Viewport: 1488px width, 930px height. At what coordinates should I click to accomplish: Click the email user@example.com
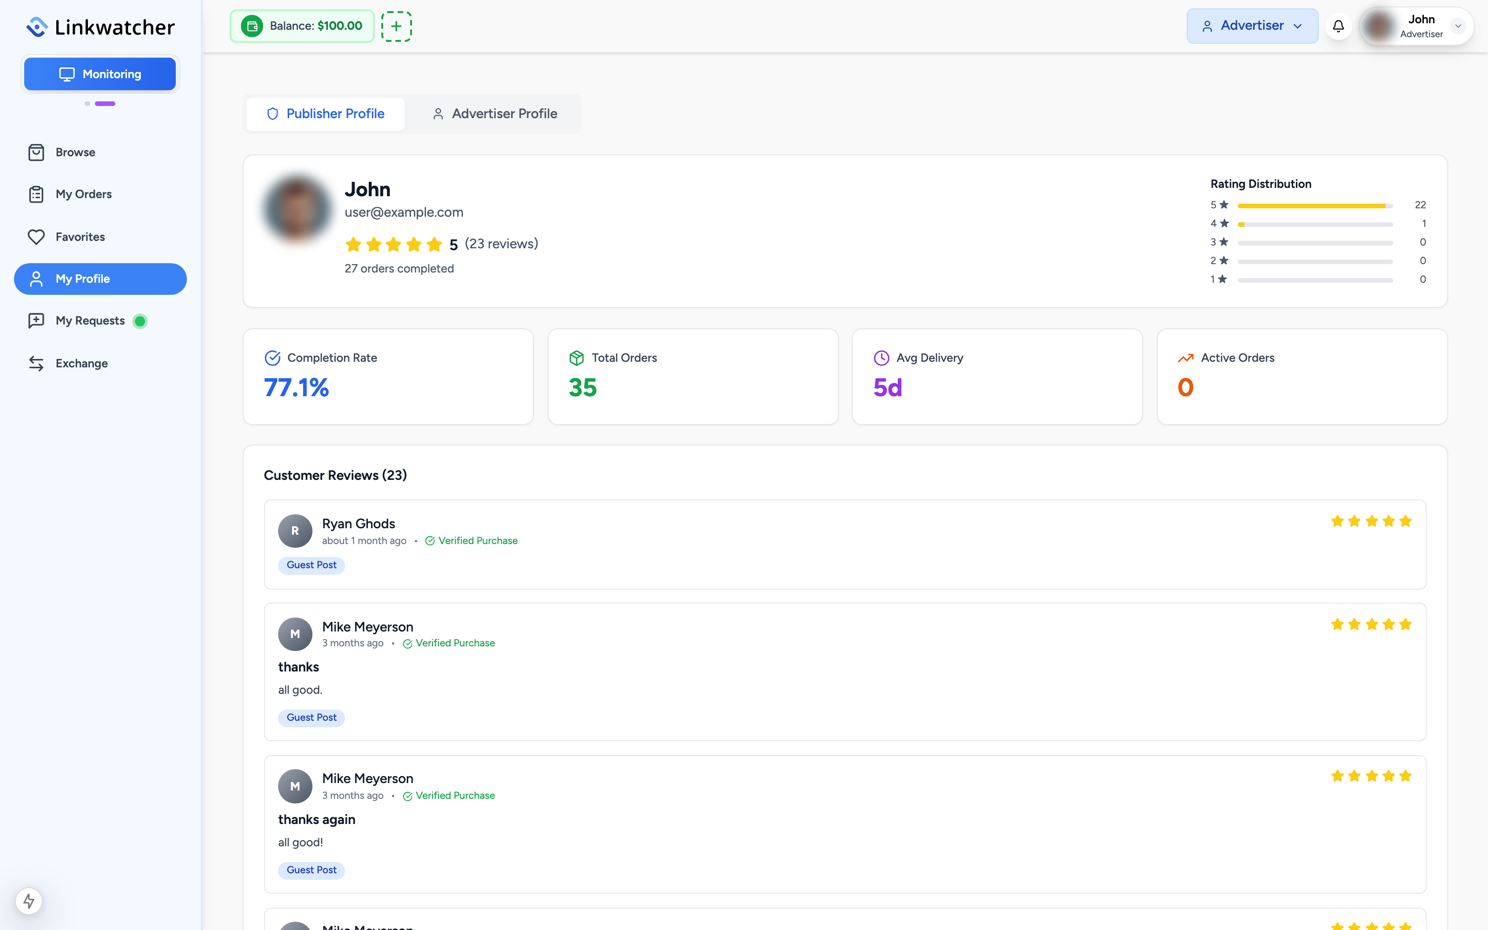tap(404, 212)
